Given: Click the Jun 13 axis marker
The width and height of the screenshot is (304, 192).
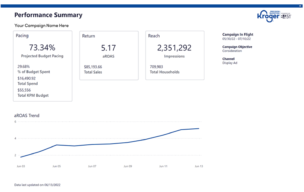Looking at the screenshot, I should (x=199, y=166).
